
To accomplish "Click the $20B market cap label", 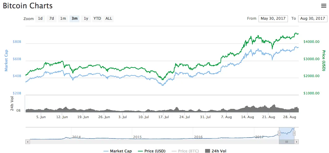I will tap(17, 93).
